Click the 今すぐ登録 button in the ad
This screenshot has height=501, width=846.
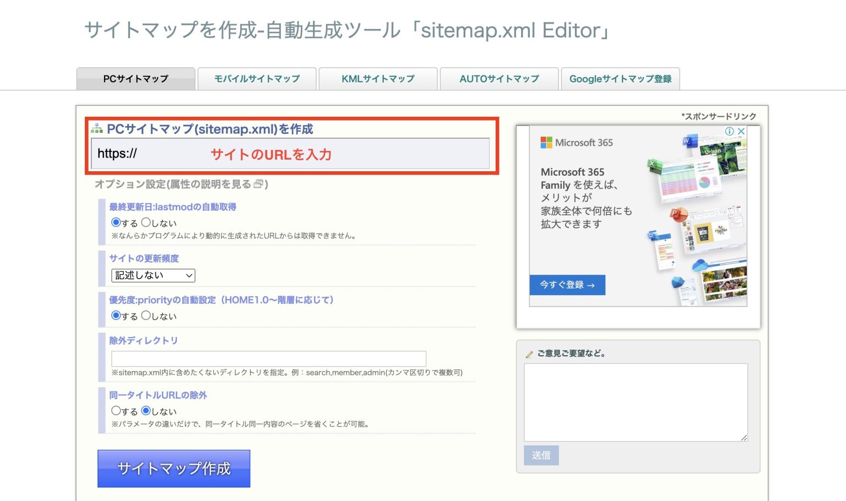[567, 285]
